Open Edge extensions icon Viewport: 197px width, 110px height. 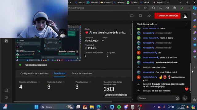[x=153, y=8]
